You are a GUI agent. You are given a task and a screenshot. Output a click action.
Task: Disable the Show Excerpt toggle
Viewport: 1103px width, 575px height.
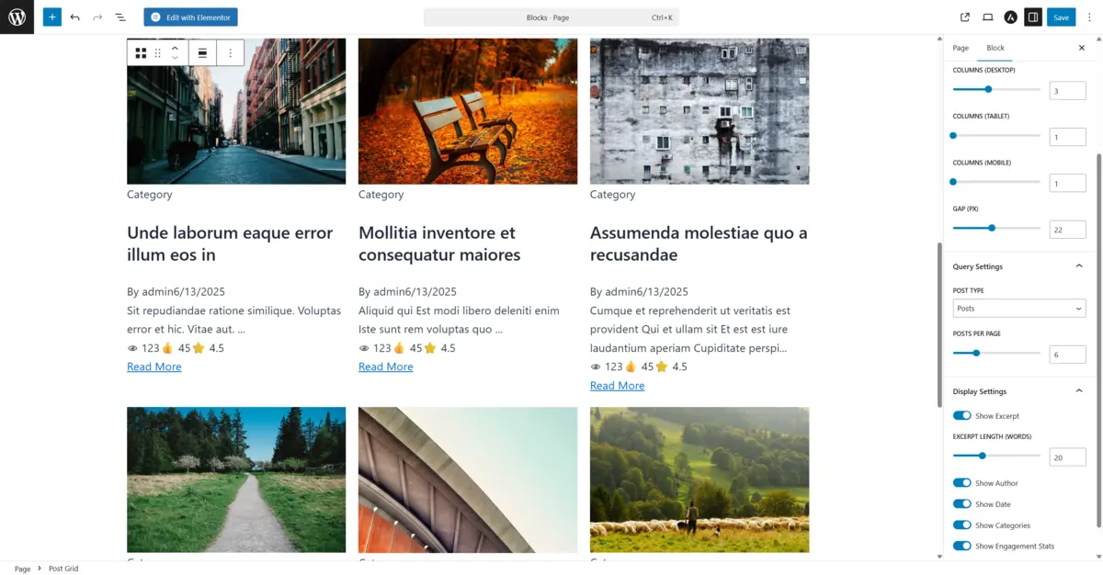[x=962, y=416]
